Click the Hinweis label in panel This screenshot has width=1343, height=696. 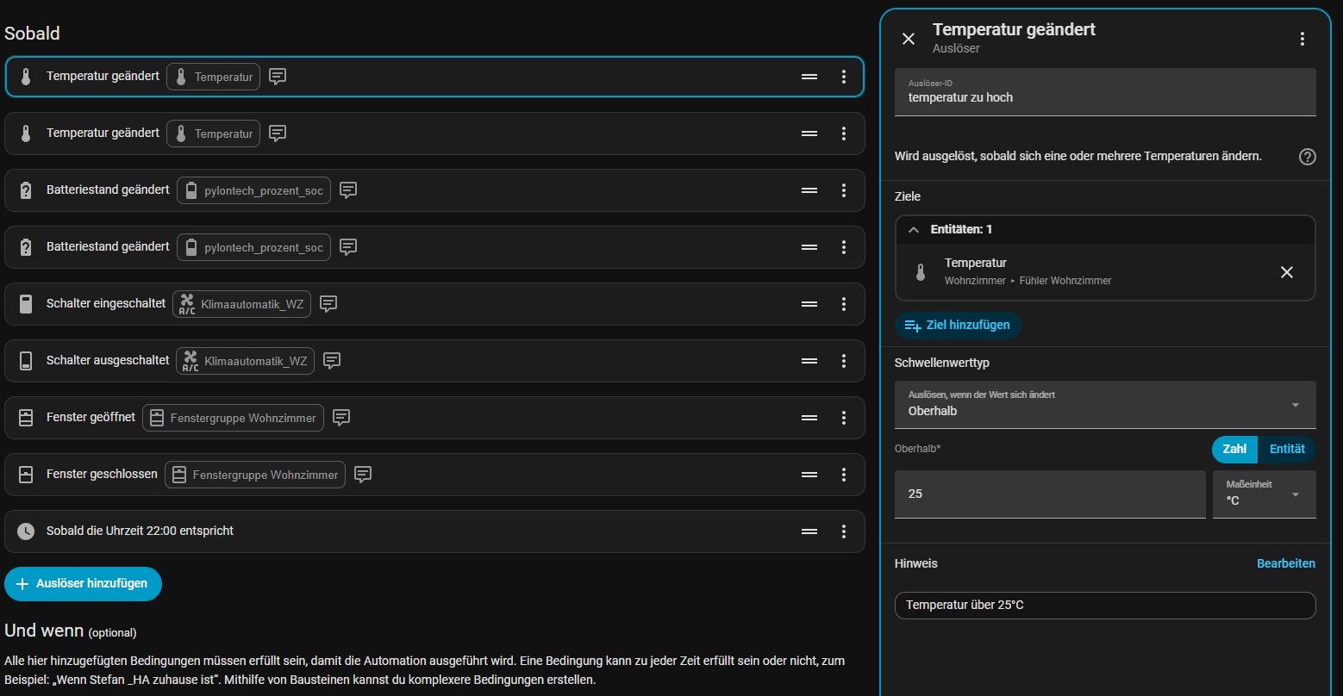click(x=916, y=563)
